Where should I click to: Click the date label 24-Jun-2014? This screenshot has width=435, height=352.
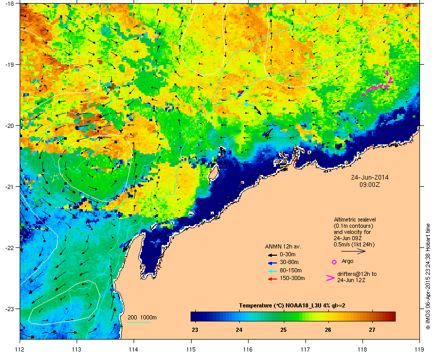[370, 178]
